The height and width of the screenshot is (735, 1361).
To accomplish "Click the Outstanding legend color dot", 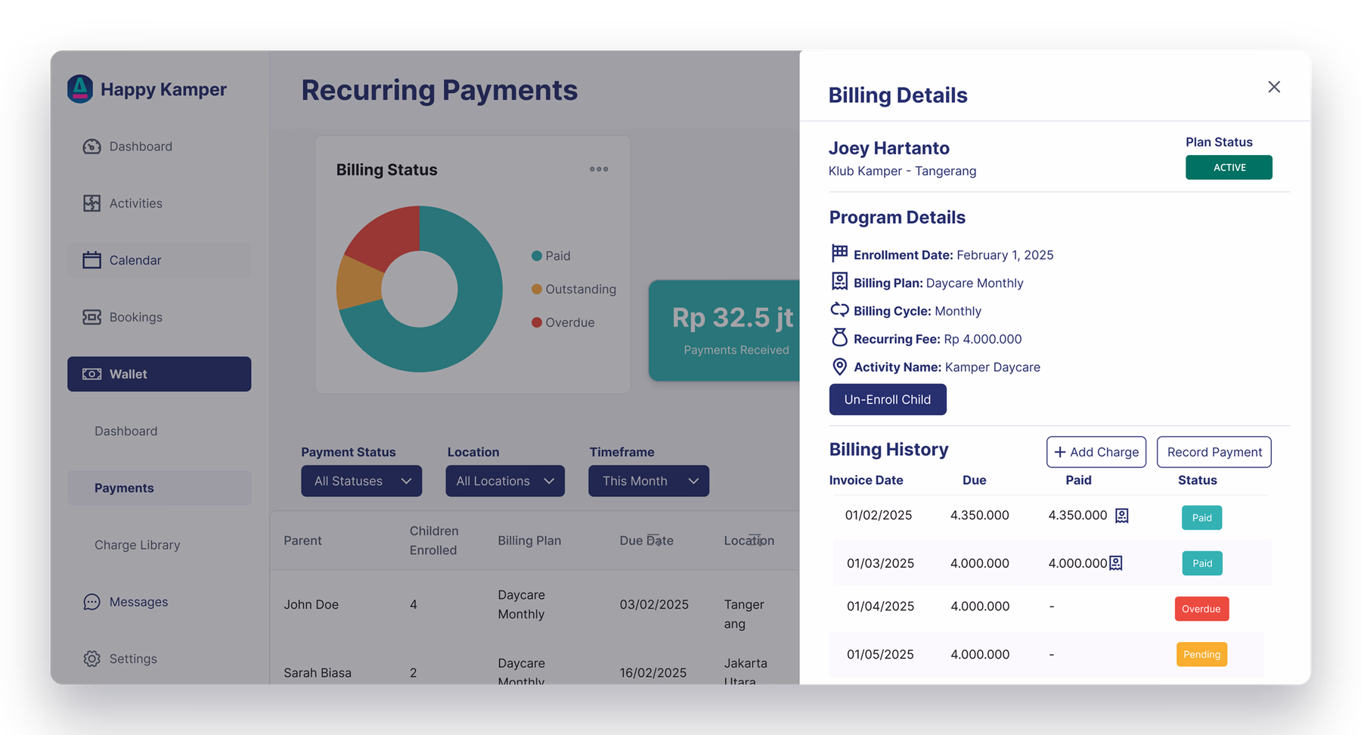I will click(x=537, y=289).
